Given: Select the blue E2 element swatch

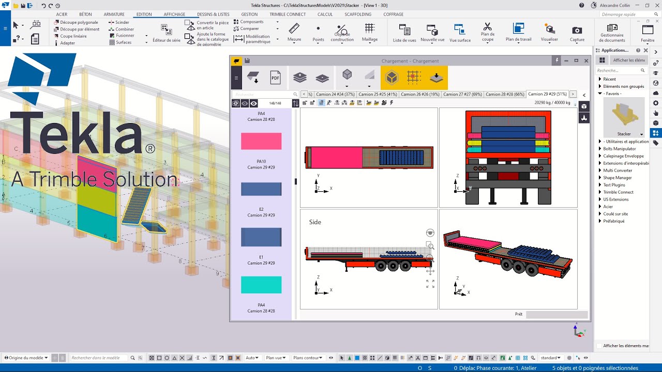Looking at the screenshot, I should pyautogui.click(x=261, y=189).
